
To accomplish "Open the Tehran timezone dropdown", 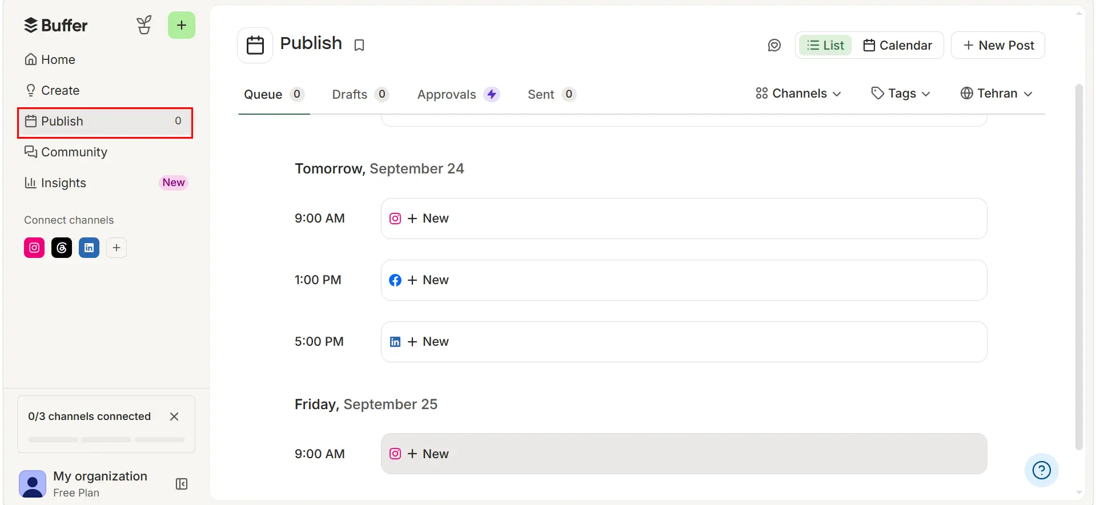I will click(997, 94).
